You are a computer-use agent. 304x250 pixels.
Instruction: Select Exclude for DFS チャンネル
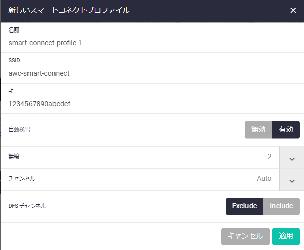pos(244,206)
